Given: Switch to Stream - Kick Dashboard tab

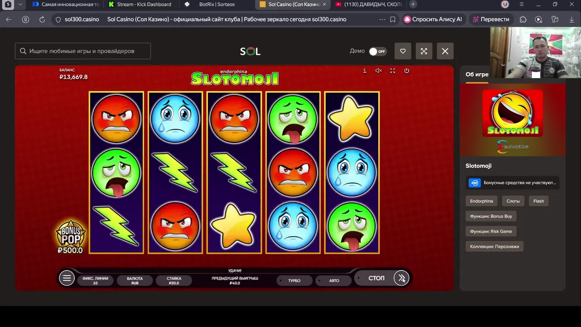Looking at the screenshot, I should [x=140, y=5].
